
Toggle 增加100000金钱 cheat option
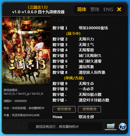coord(93,28)
